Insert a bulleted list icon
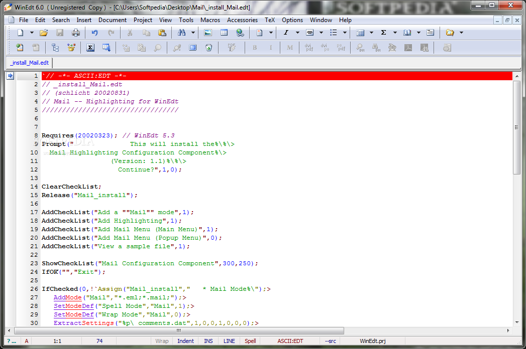 [333, 33]
